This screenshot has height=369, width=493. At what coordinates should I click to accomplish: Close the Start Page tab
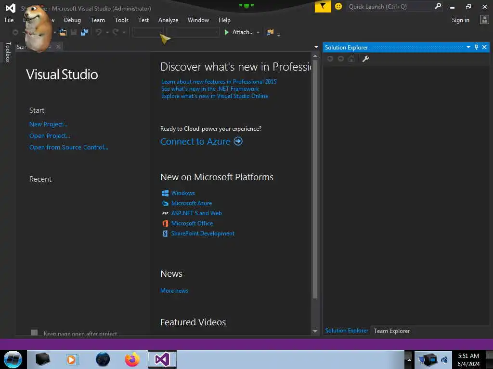[58, 47]
